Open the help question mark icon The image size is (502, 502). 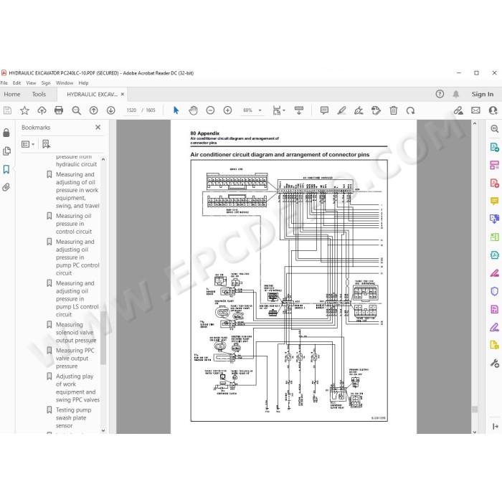440,94
